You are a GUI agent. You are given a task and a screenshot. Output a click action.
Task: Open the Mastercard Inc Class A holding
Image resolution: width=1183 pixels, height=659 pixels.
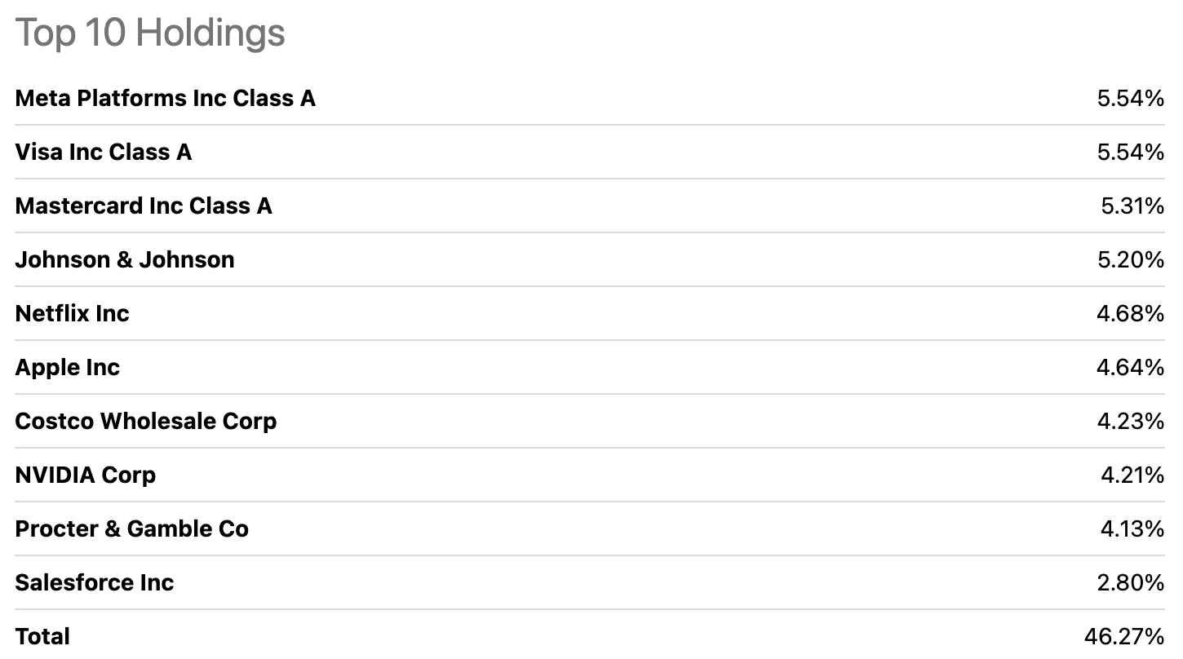click(x=144, y=206)
